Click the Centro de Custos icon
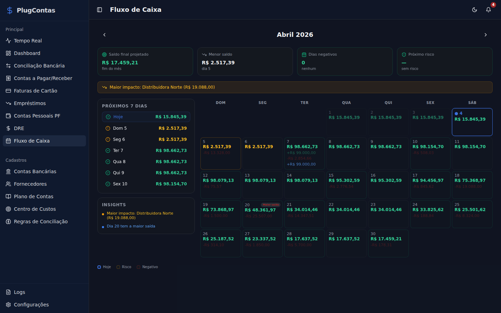The width and height of the screenshot is (501, 313). pos(8,209)
